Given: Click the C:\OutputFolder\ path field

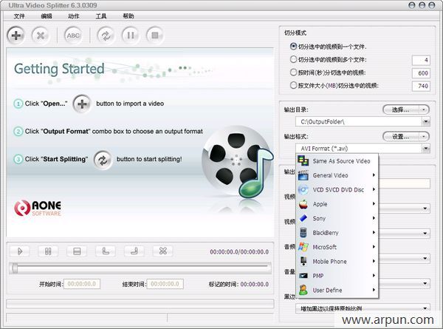Looking at the screenshot, I should (359, 122).
